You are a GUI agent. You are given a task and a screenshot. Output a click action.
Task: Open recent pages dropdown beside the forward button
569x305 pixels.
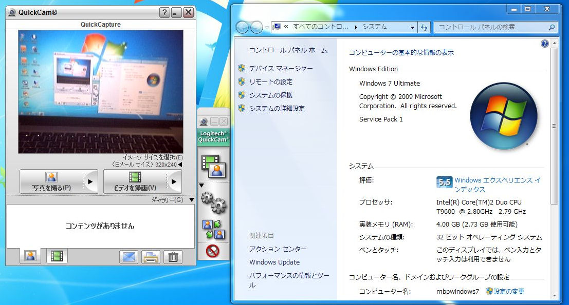(x=267, y=28)
